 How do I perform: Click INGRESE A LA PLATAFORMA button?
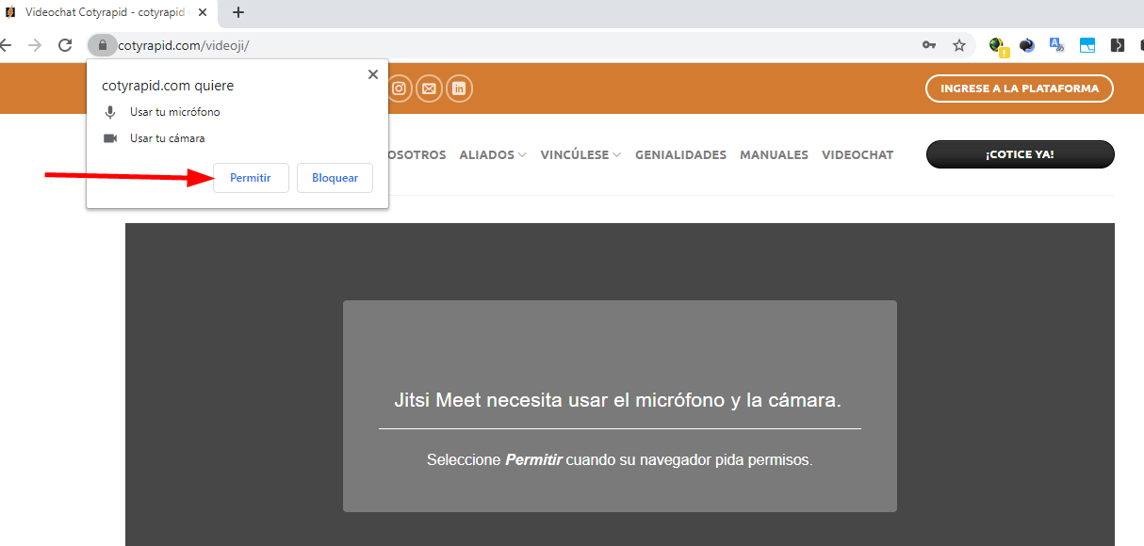(1020, 88)
